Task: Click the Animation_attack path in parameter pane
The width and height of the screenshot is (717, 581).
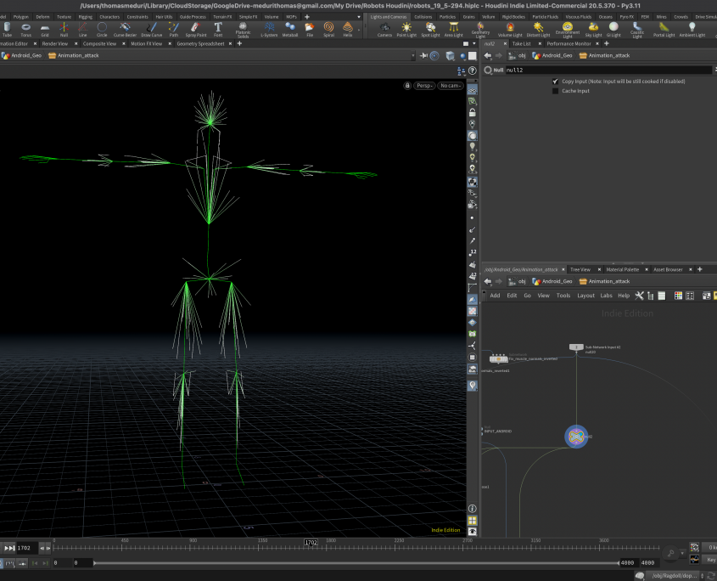Action: [608, 55]
